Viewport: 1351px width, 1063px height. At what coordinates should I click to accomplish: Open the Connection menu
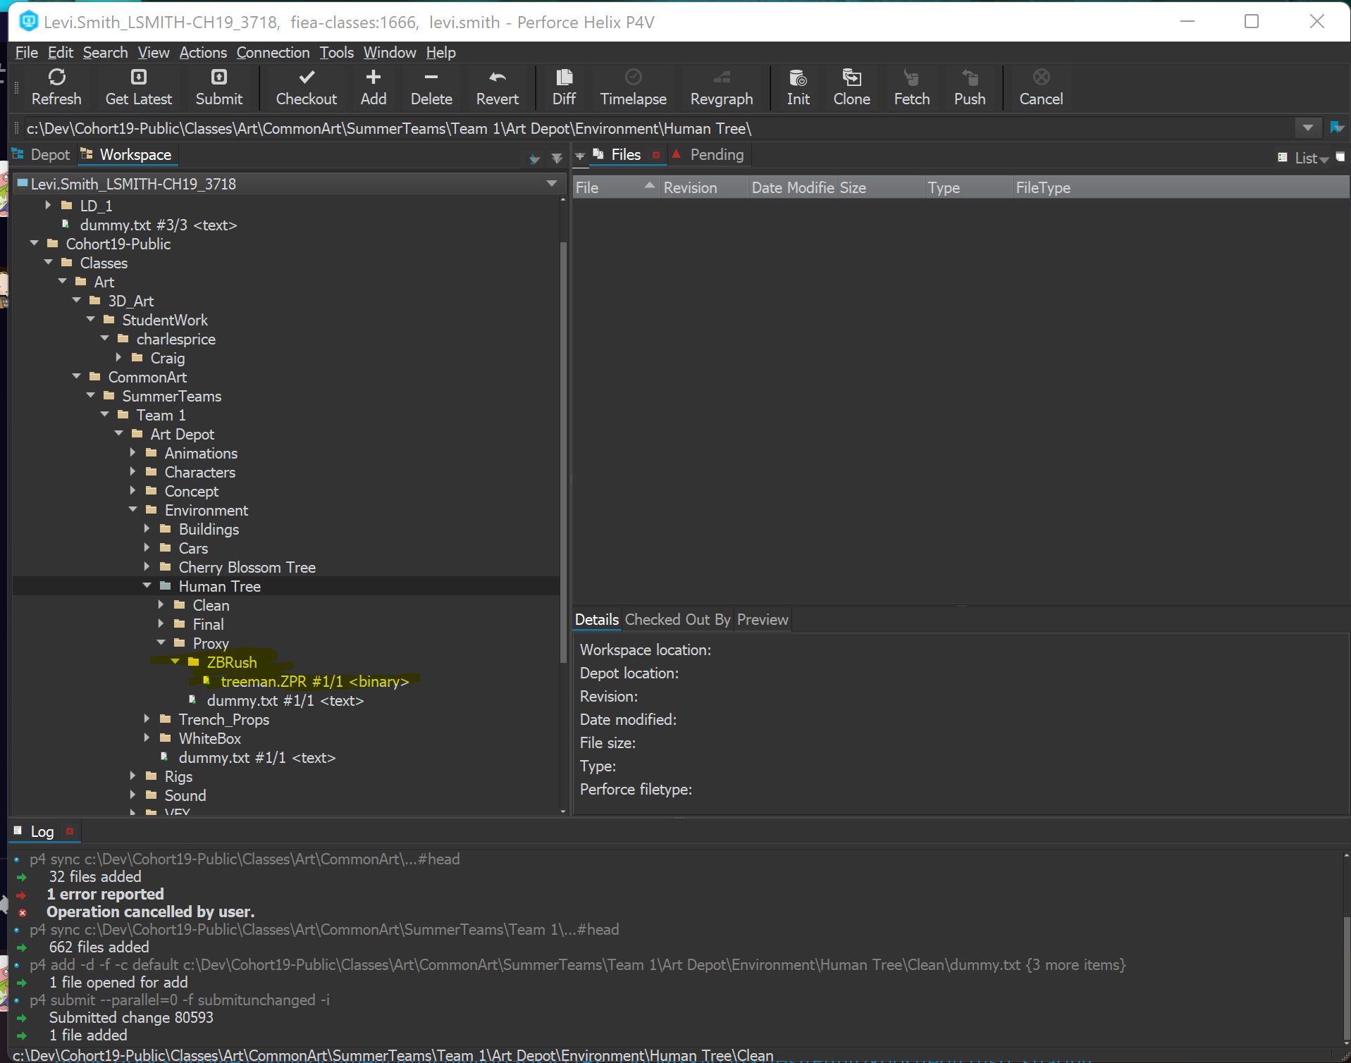[273, 52]
